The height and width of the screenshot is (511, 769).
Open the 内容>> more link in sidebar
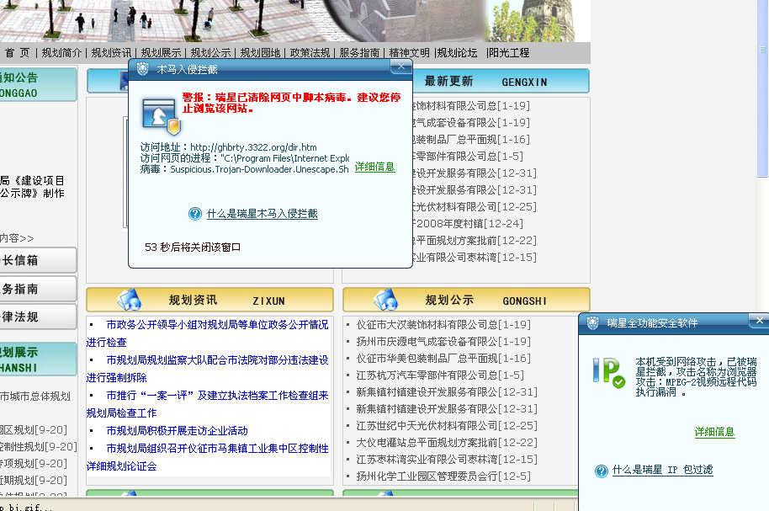tap(17, 238)
